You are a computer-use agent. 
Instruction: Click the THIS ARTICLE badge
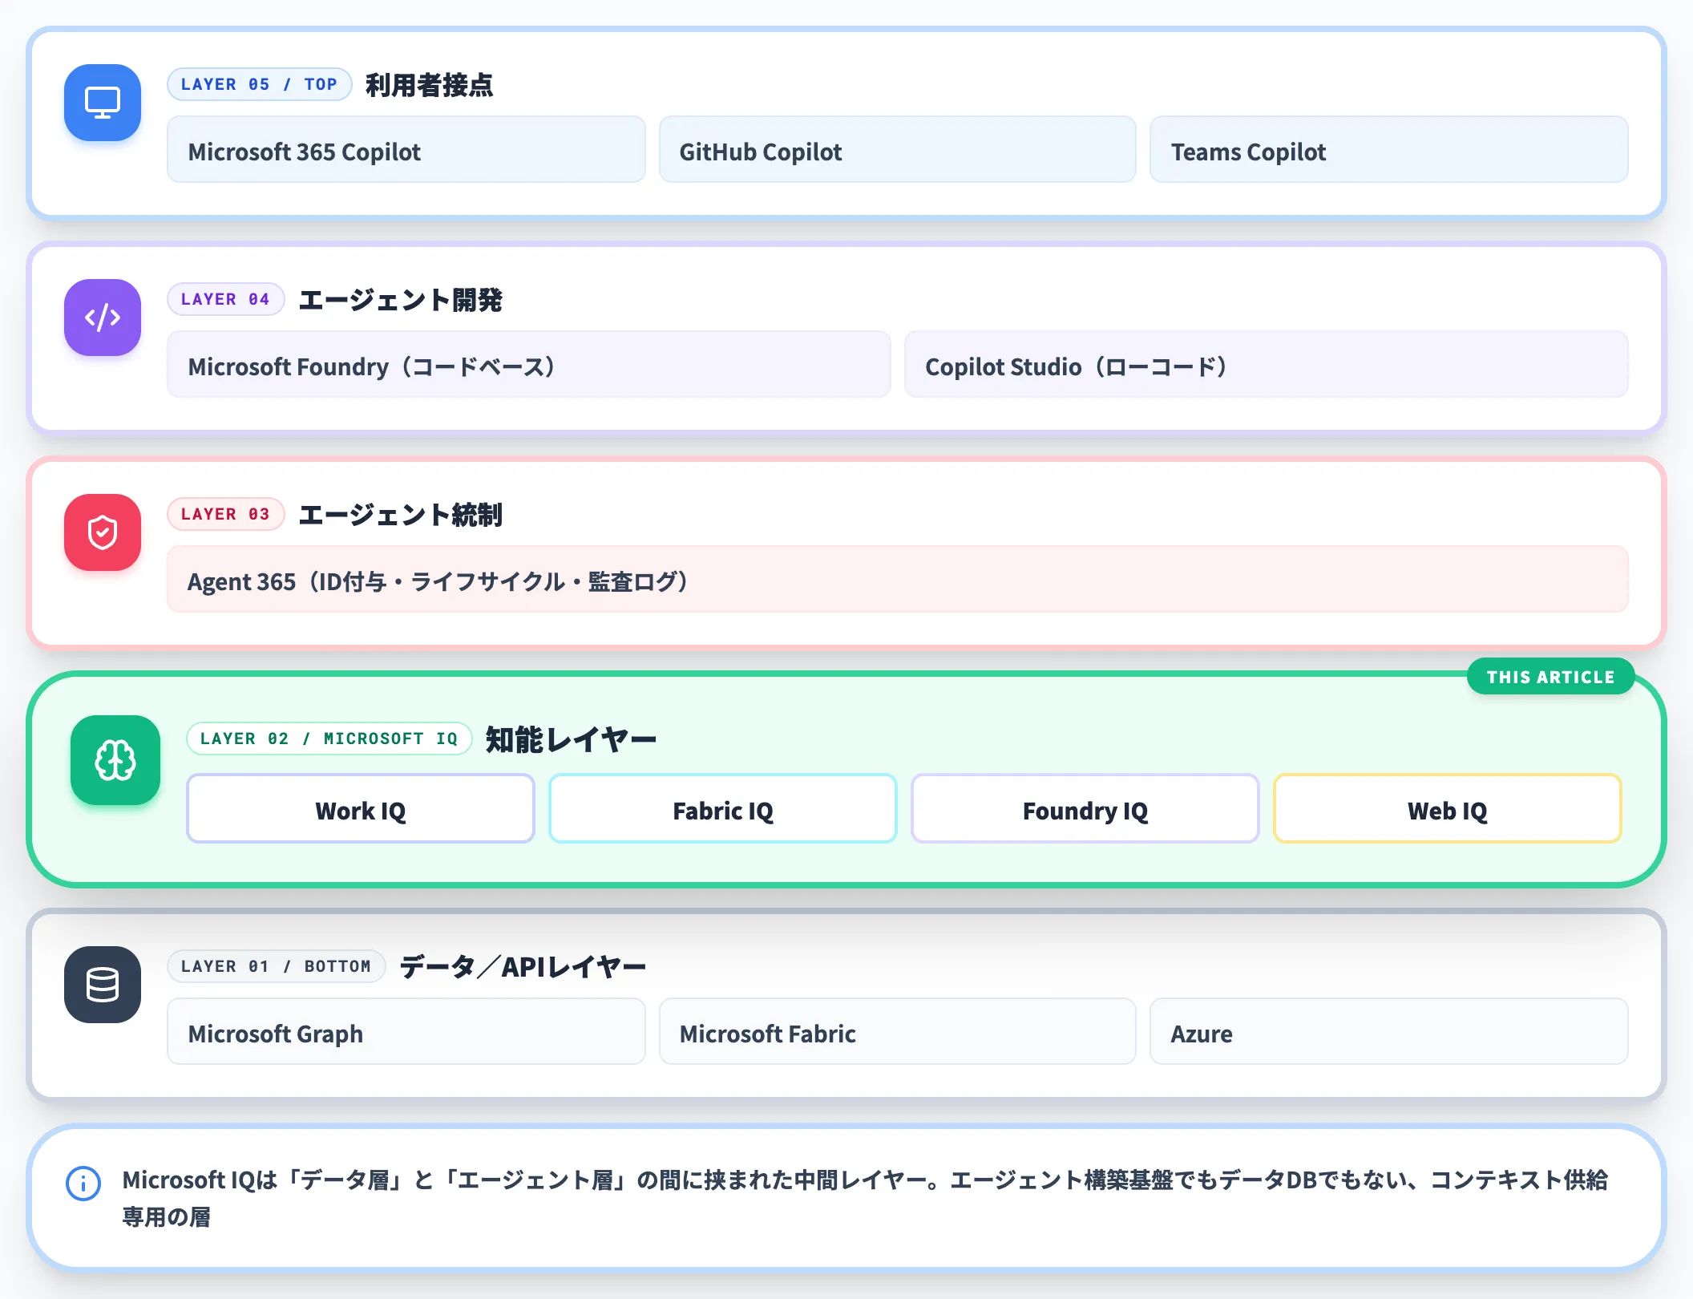[x=1550, y=677]
